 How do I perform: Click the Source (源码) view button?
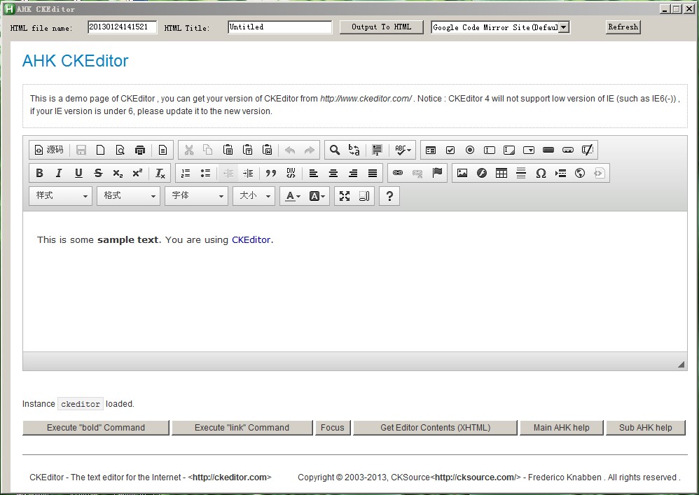(49, 150)
